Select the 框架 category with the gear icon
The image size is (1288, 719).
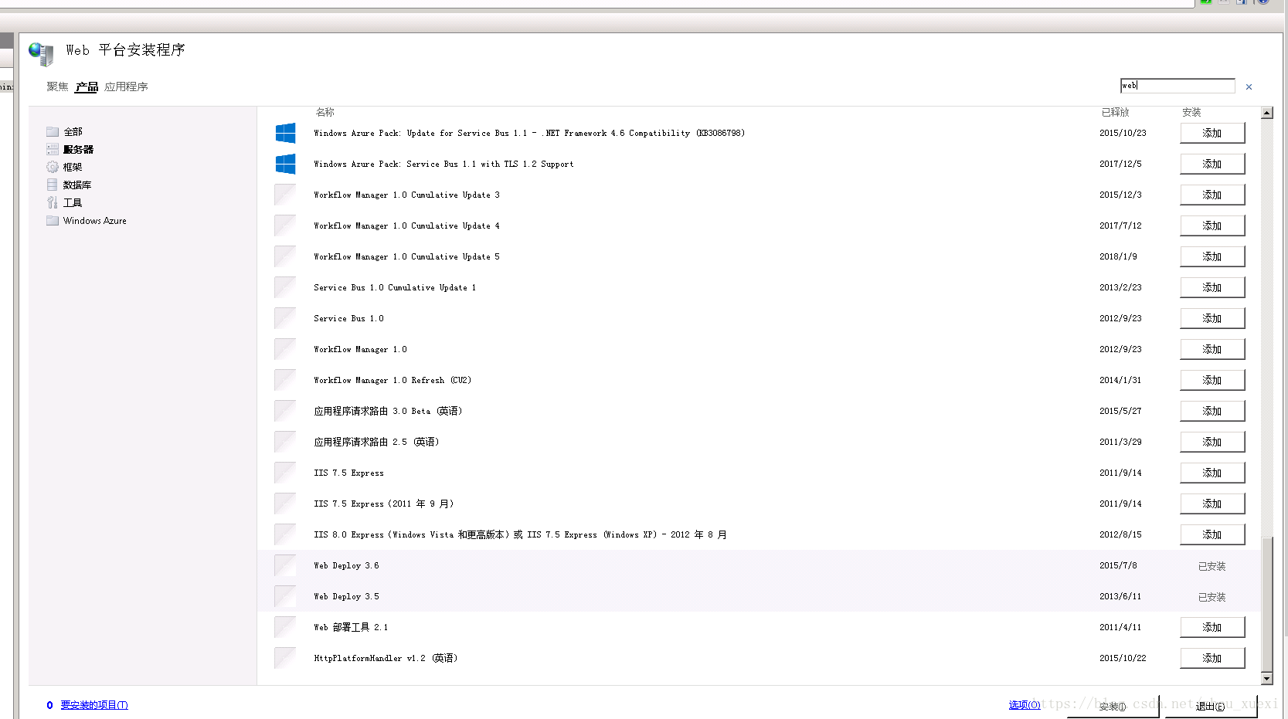coord(64,167)
